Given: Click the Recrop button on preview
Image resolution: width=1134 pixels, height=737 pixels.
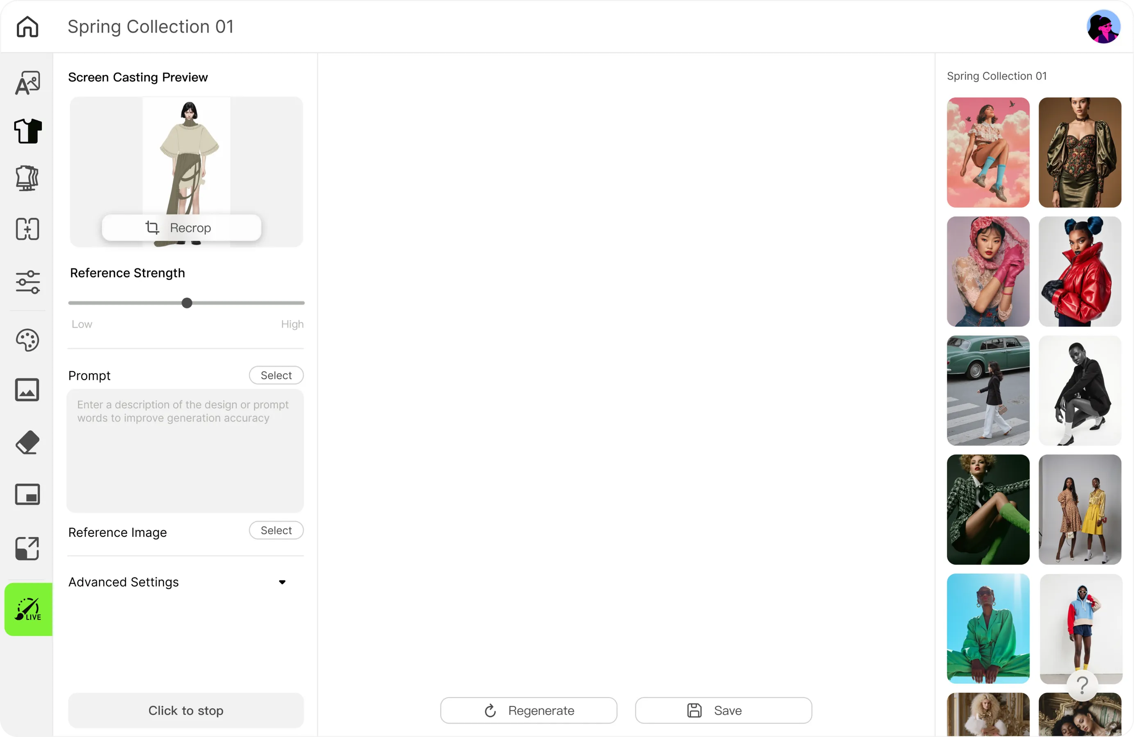Looking at the screenshot, I should [181, 228].
